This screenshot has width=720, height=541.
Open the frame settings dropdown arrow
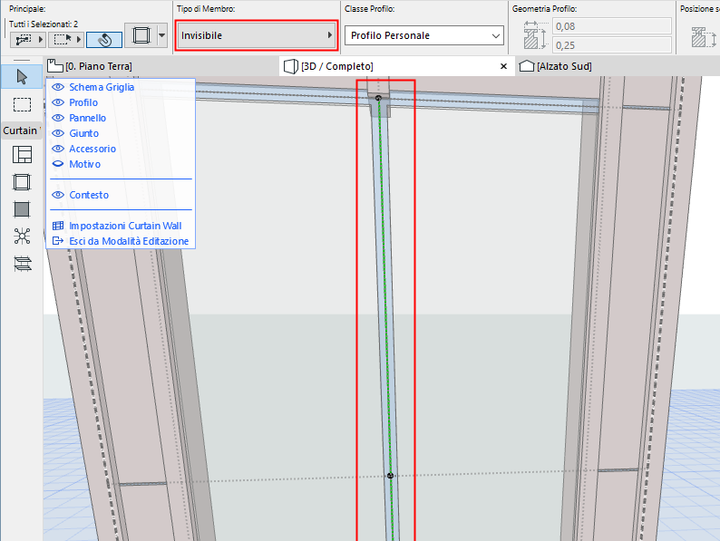pyautogui.click(x=161, y=36)
